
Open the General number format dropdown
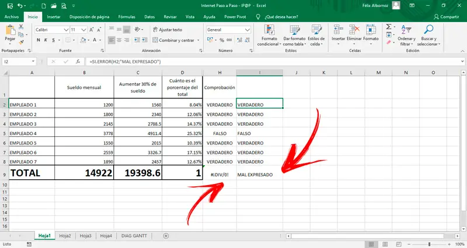coord(246,29)
